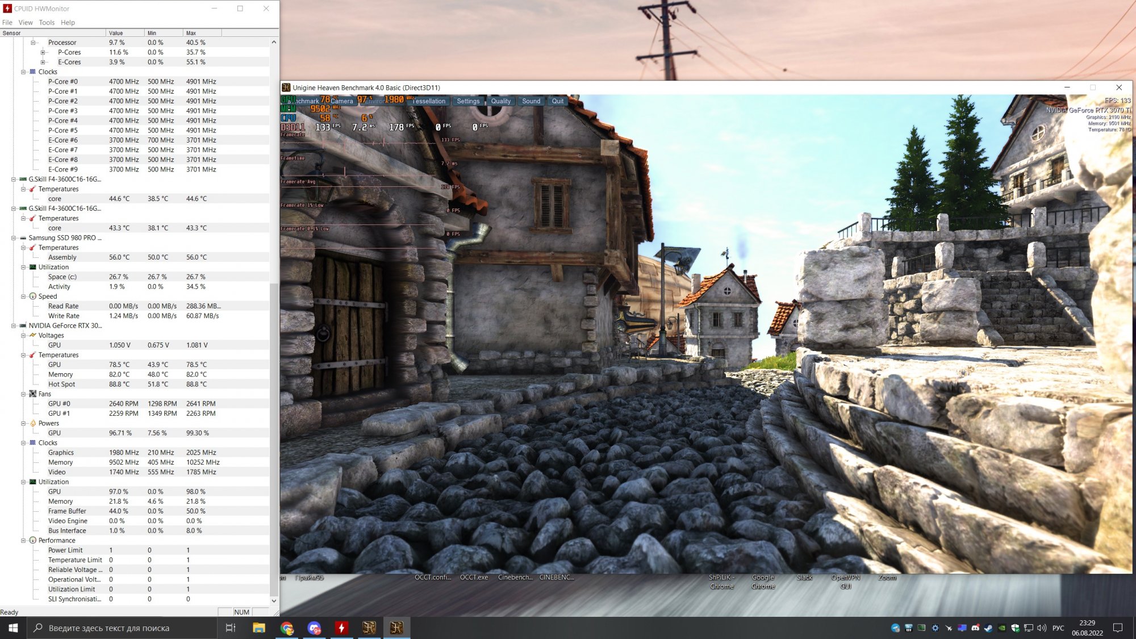Open the File Explorer taskbar icon
Screen dimensions: 1136x639
[259, 628]
